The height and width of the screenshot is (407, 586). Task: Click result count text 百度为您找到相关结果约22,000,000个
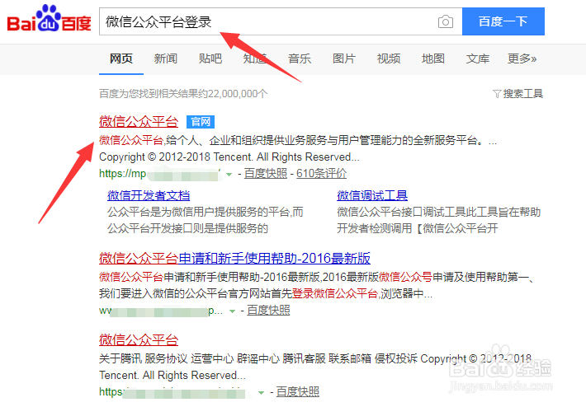click(x=183, y=94)
